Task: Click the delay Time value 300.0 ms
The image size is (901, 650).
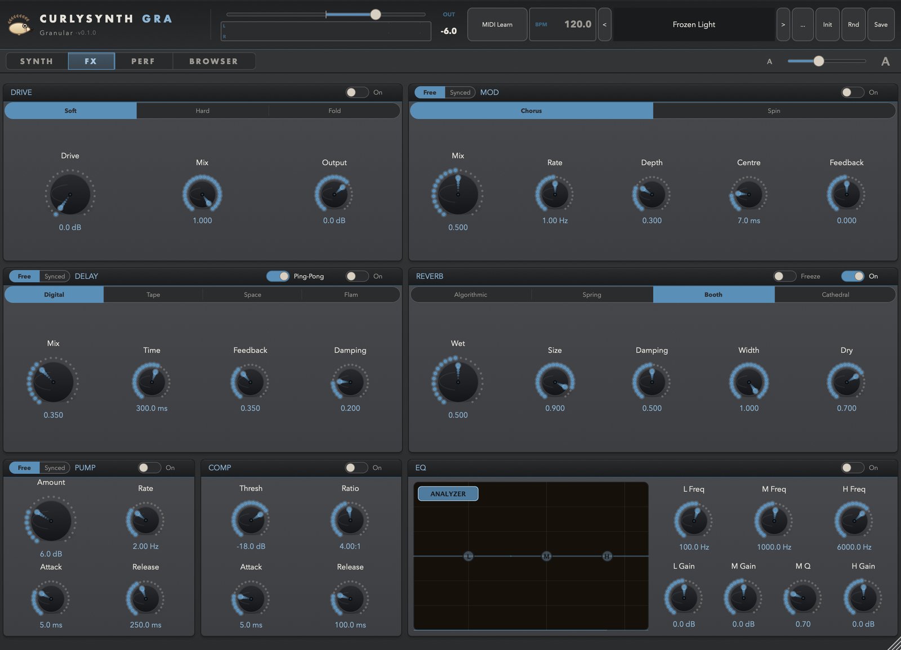Action: (151, 408)
